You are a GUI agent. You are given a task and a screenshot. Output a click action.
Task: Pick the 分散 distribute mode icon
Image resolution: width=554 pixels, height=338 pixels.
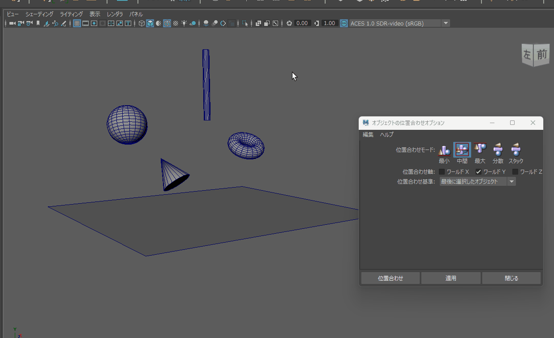pos(498,150)
